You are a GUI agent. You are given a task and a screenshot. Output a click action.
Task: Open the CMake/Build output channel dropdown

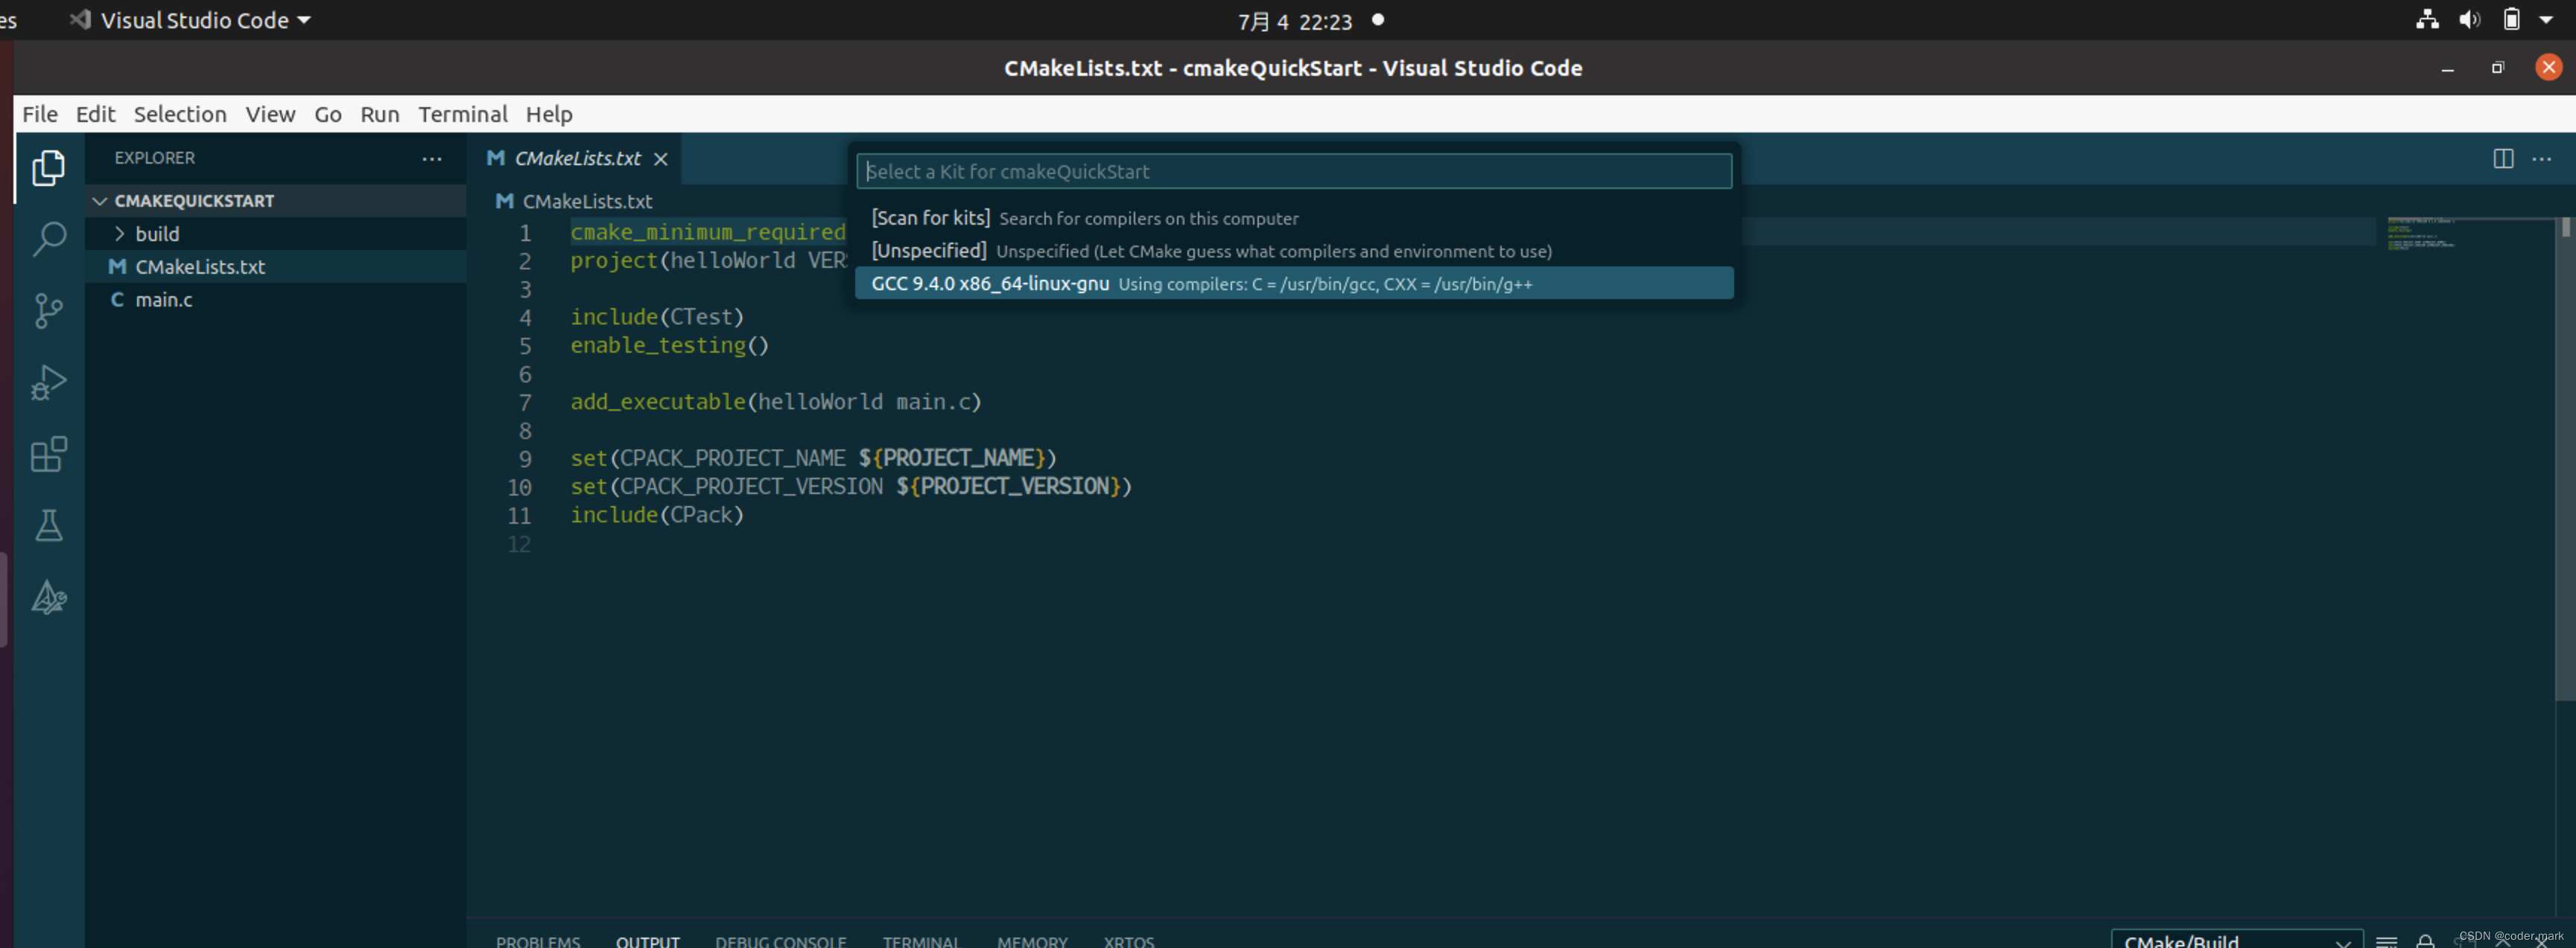pos(2236,940)
